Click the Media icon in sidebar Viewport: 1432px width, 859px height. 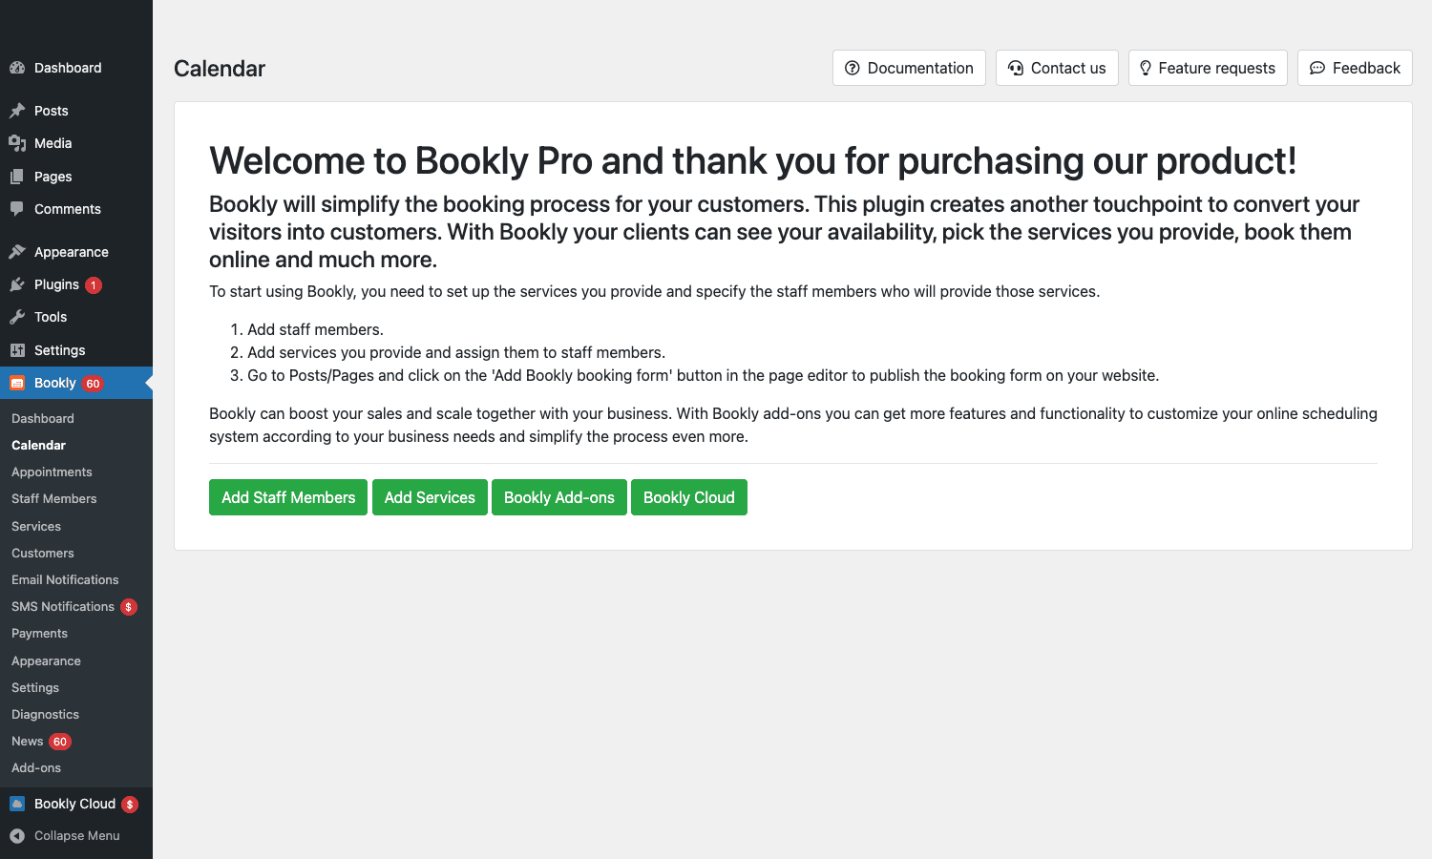pos(17,143)
